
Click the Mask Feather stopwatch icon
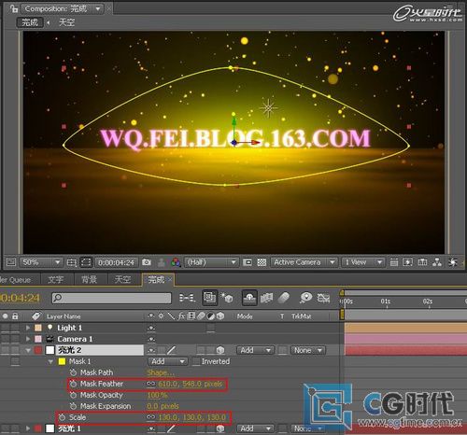coord(73,384)
